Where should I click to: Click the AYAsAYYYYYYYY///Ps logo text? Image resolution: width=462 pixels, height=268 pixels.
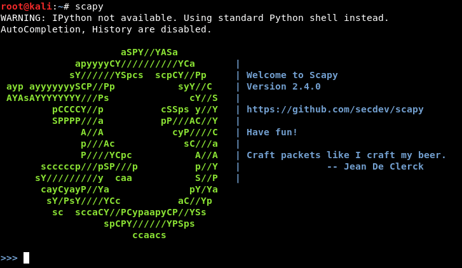[58, 98]
